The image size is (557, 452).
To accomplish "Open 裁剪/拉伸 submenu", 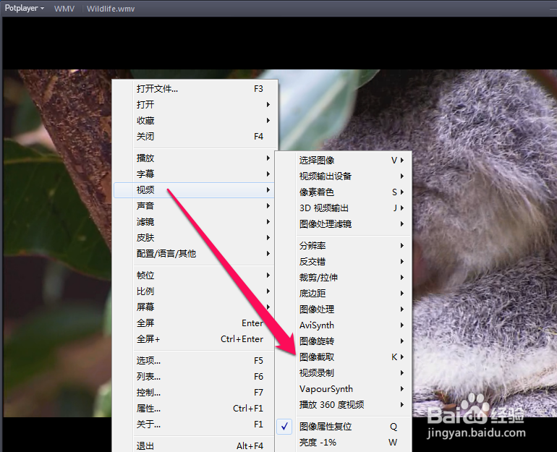I will click(x=344, y=277).
